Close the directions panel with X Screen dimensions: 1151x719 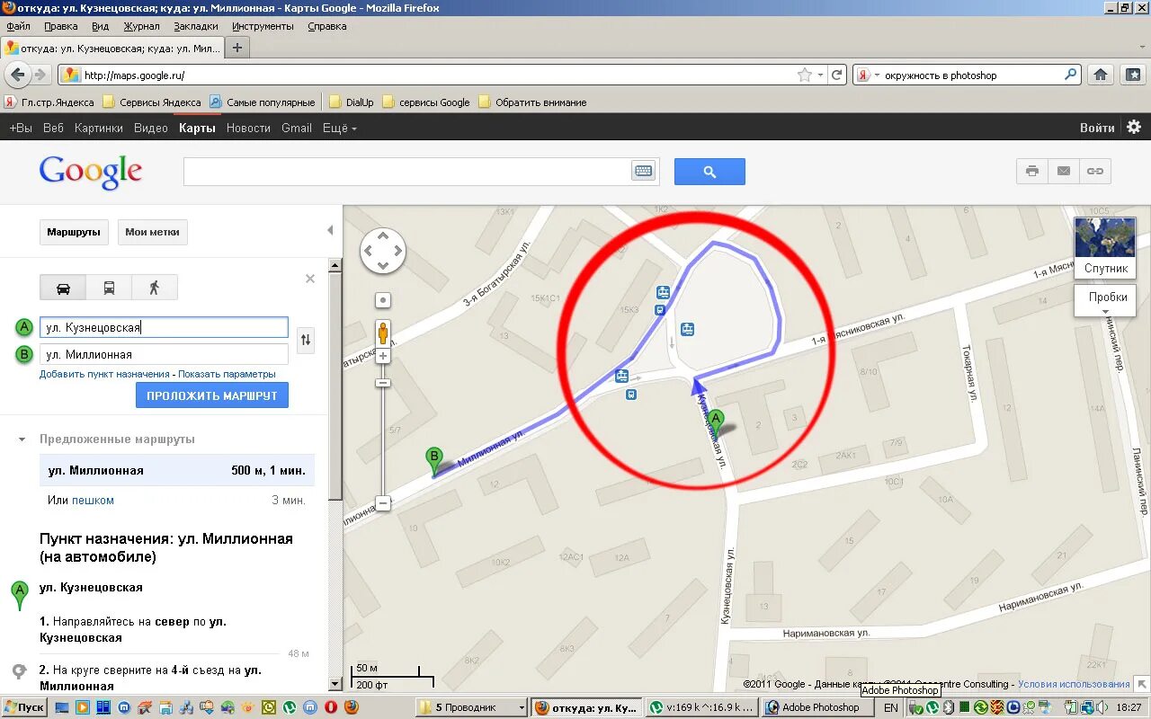pos(310,279)
